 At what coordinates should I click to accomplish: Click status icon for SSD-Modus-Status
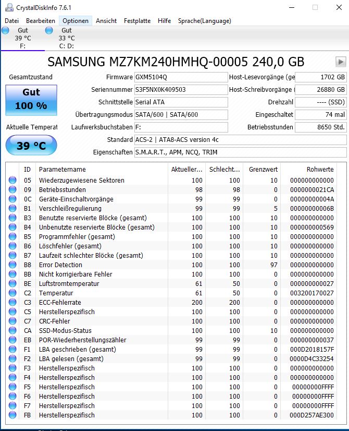tap(13, 330)
